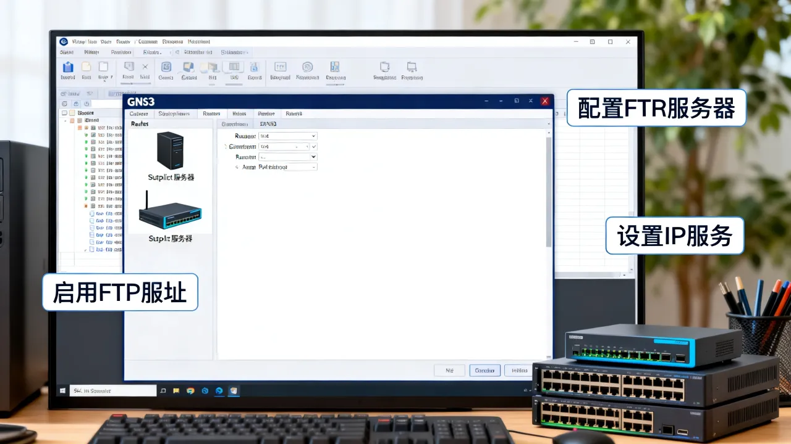The width and height of the screenshot is (791, 444).
Task: Open Task View on the taskbar
Action: [x=163, y=390]
